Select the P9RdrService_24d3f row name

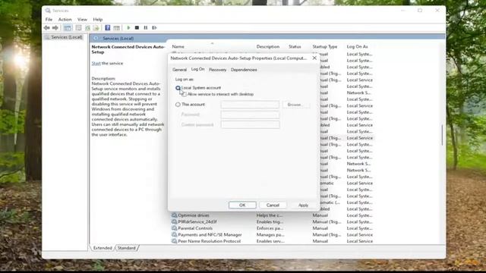click(x=197, y=222)
